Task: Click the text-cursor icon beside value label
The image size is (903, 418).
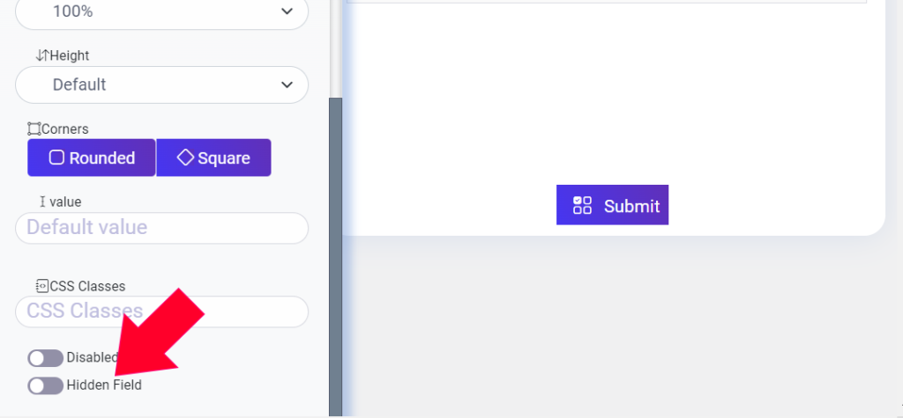Action: tap(42, 202)
